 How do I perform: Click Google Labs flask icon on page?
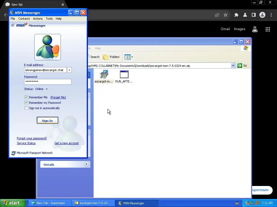[x=255, y=29]
